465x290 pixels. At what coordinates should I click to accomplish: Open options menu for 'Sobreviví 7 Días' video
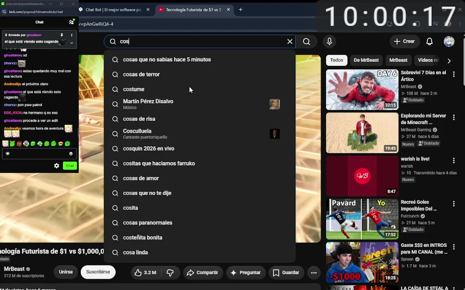(x=454, y=74)
